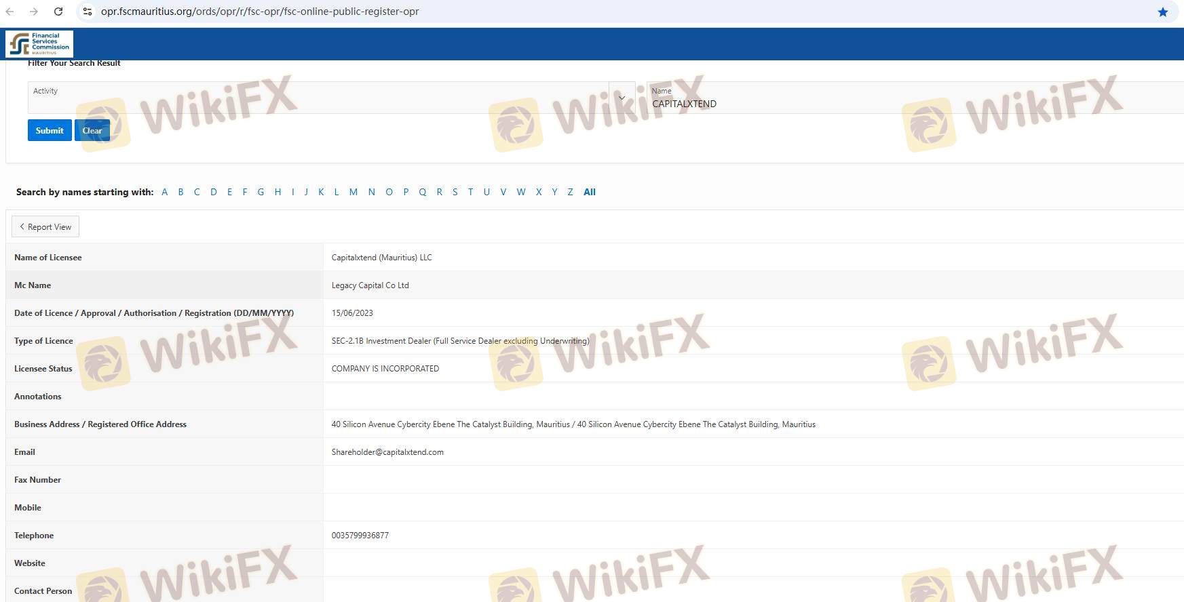Click the blue bookmark star

pyautogui.click(x=1163, y=12)
